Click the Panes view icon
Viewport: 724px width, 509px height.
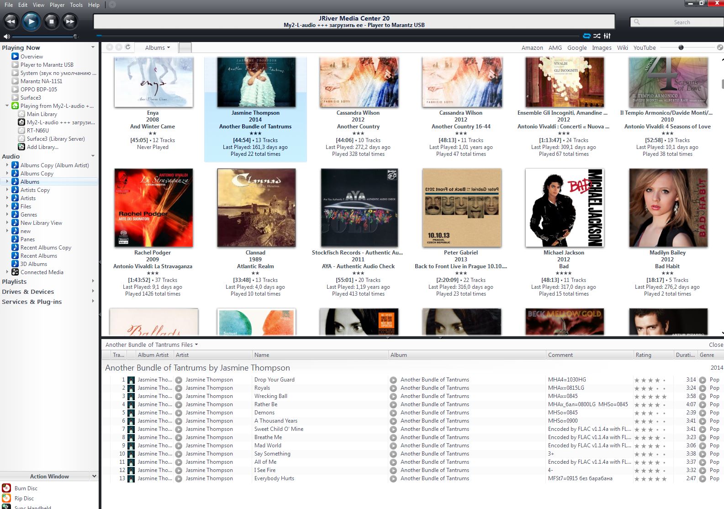[15, 239]
